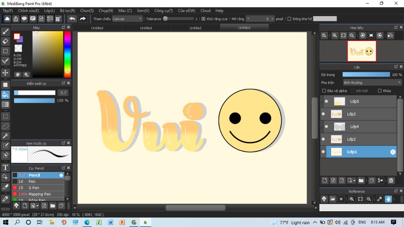
Task: Select the Brush tool in left toolbar
Action: 6,32
